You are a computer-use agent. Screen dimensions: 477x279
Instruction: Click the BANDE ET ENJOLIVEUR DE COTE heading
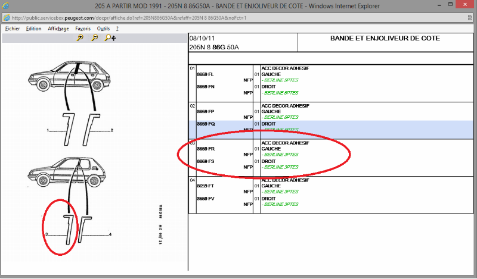click(x=385, y=38)
